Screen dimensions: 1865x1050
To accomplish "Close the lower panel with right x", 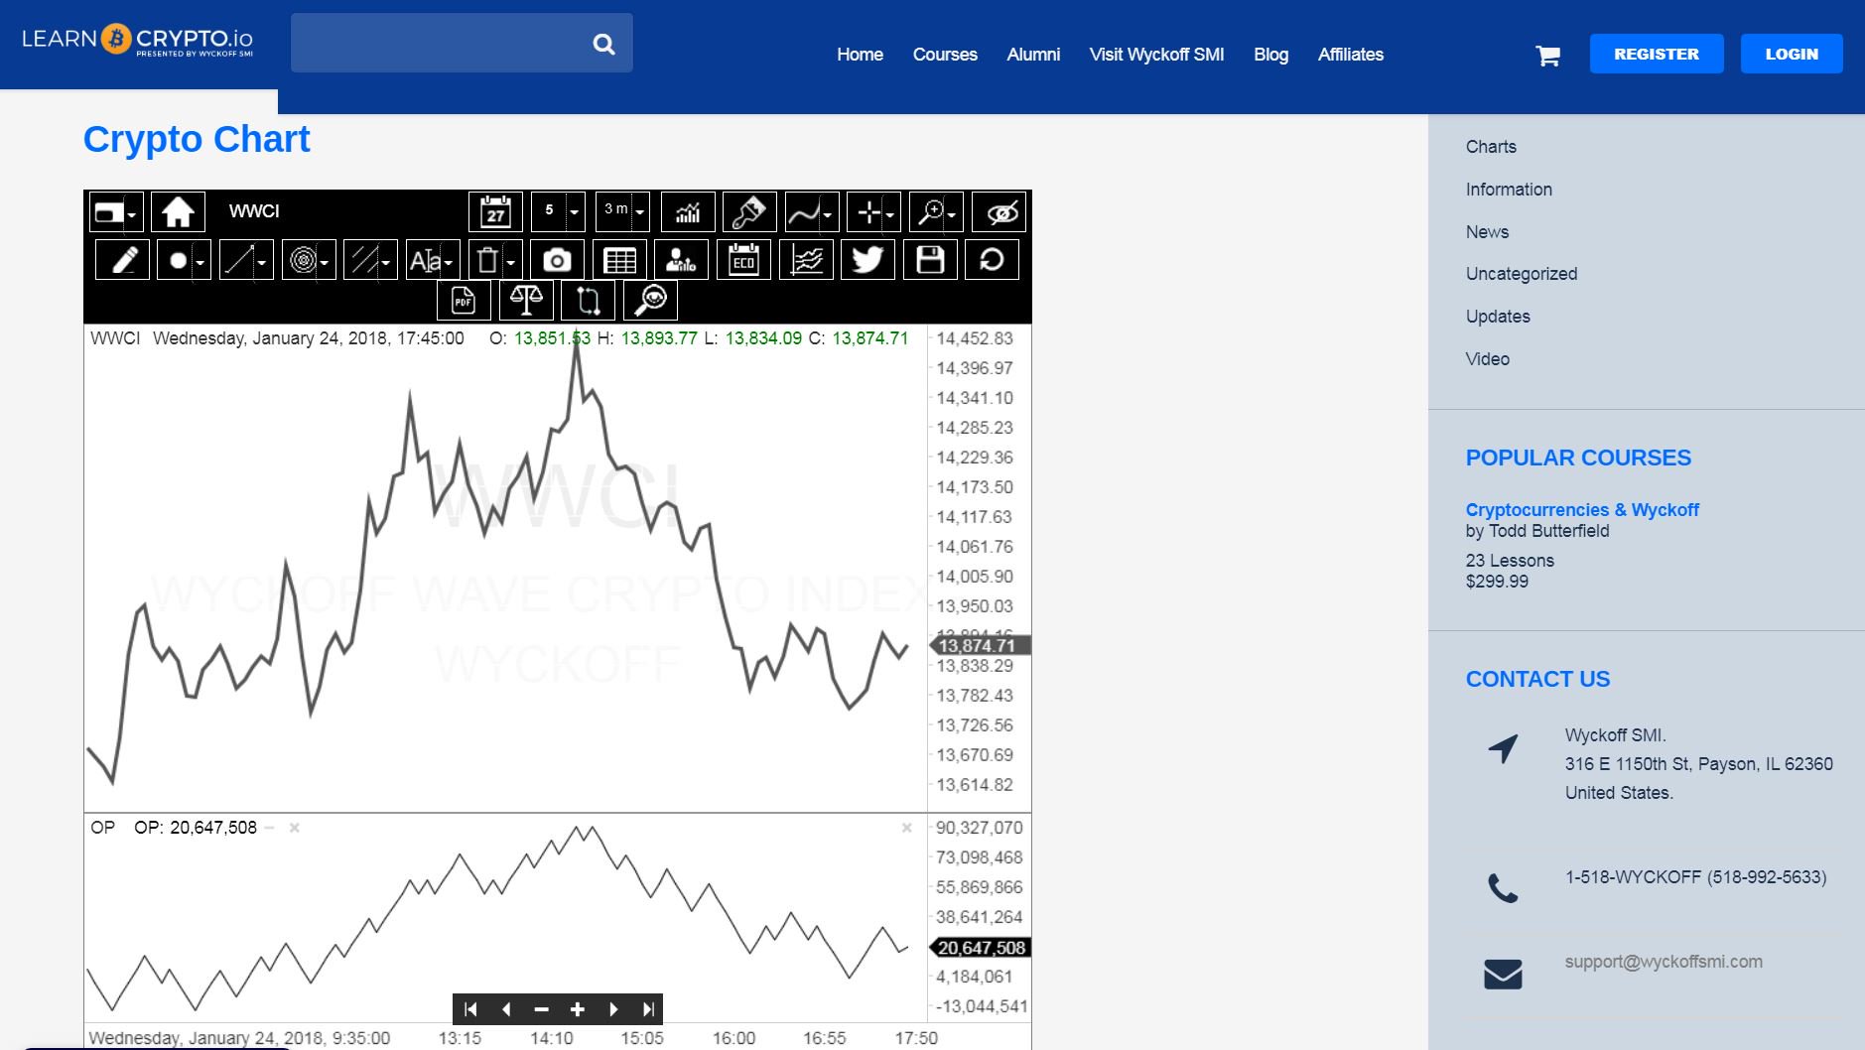I will point(906,828).
